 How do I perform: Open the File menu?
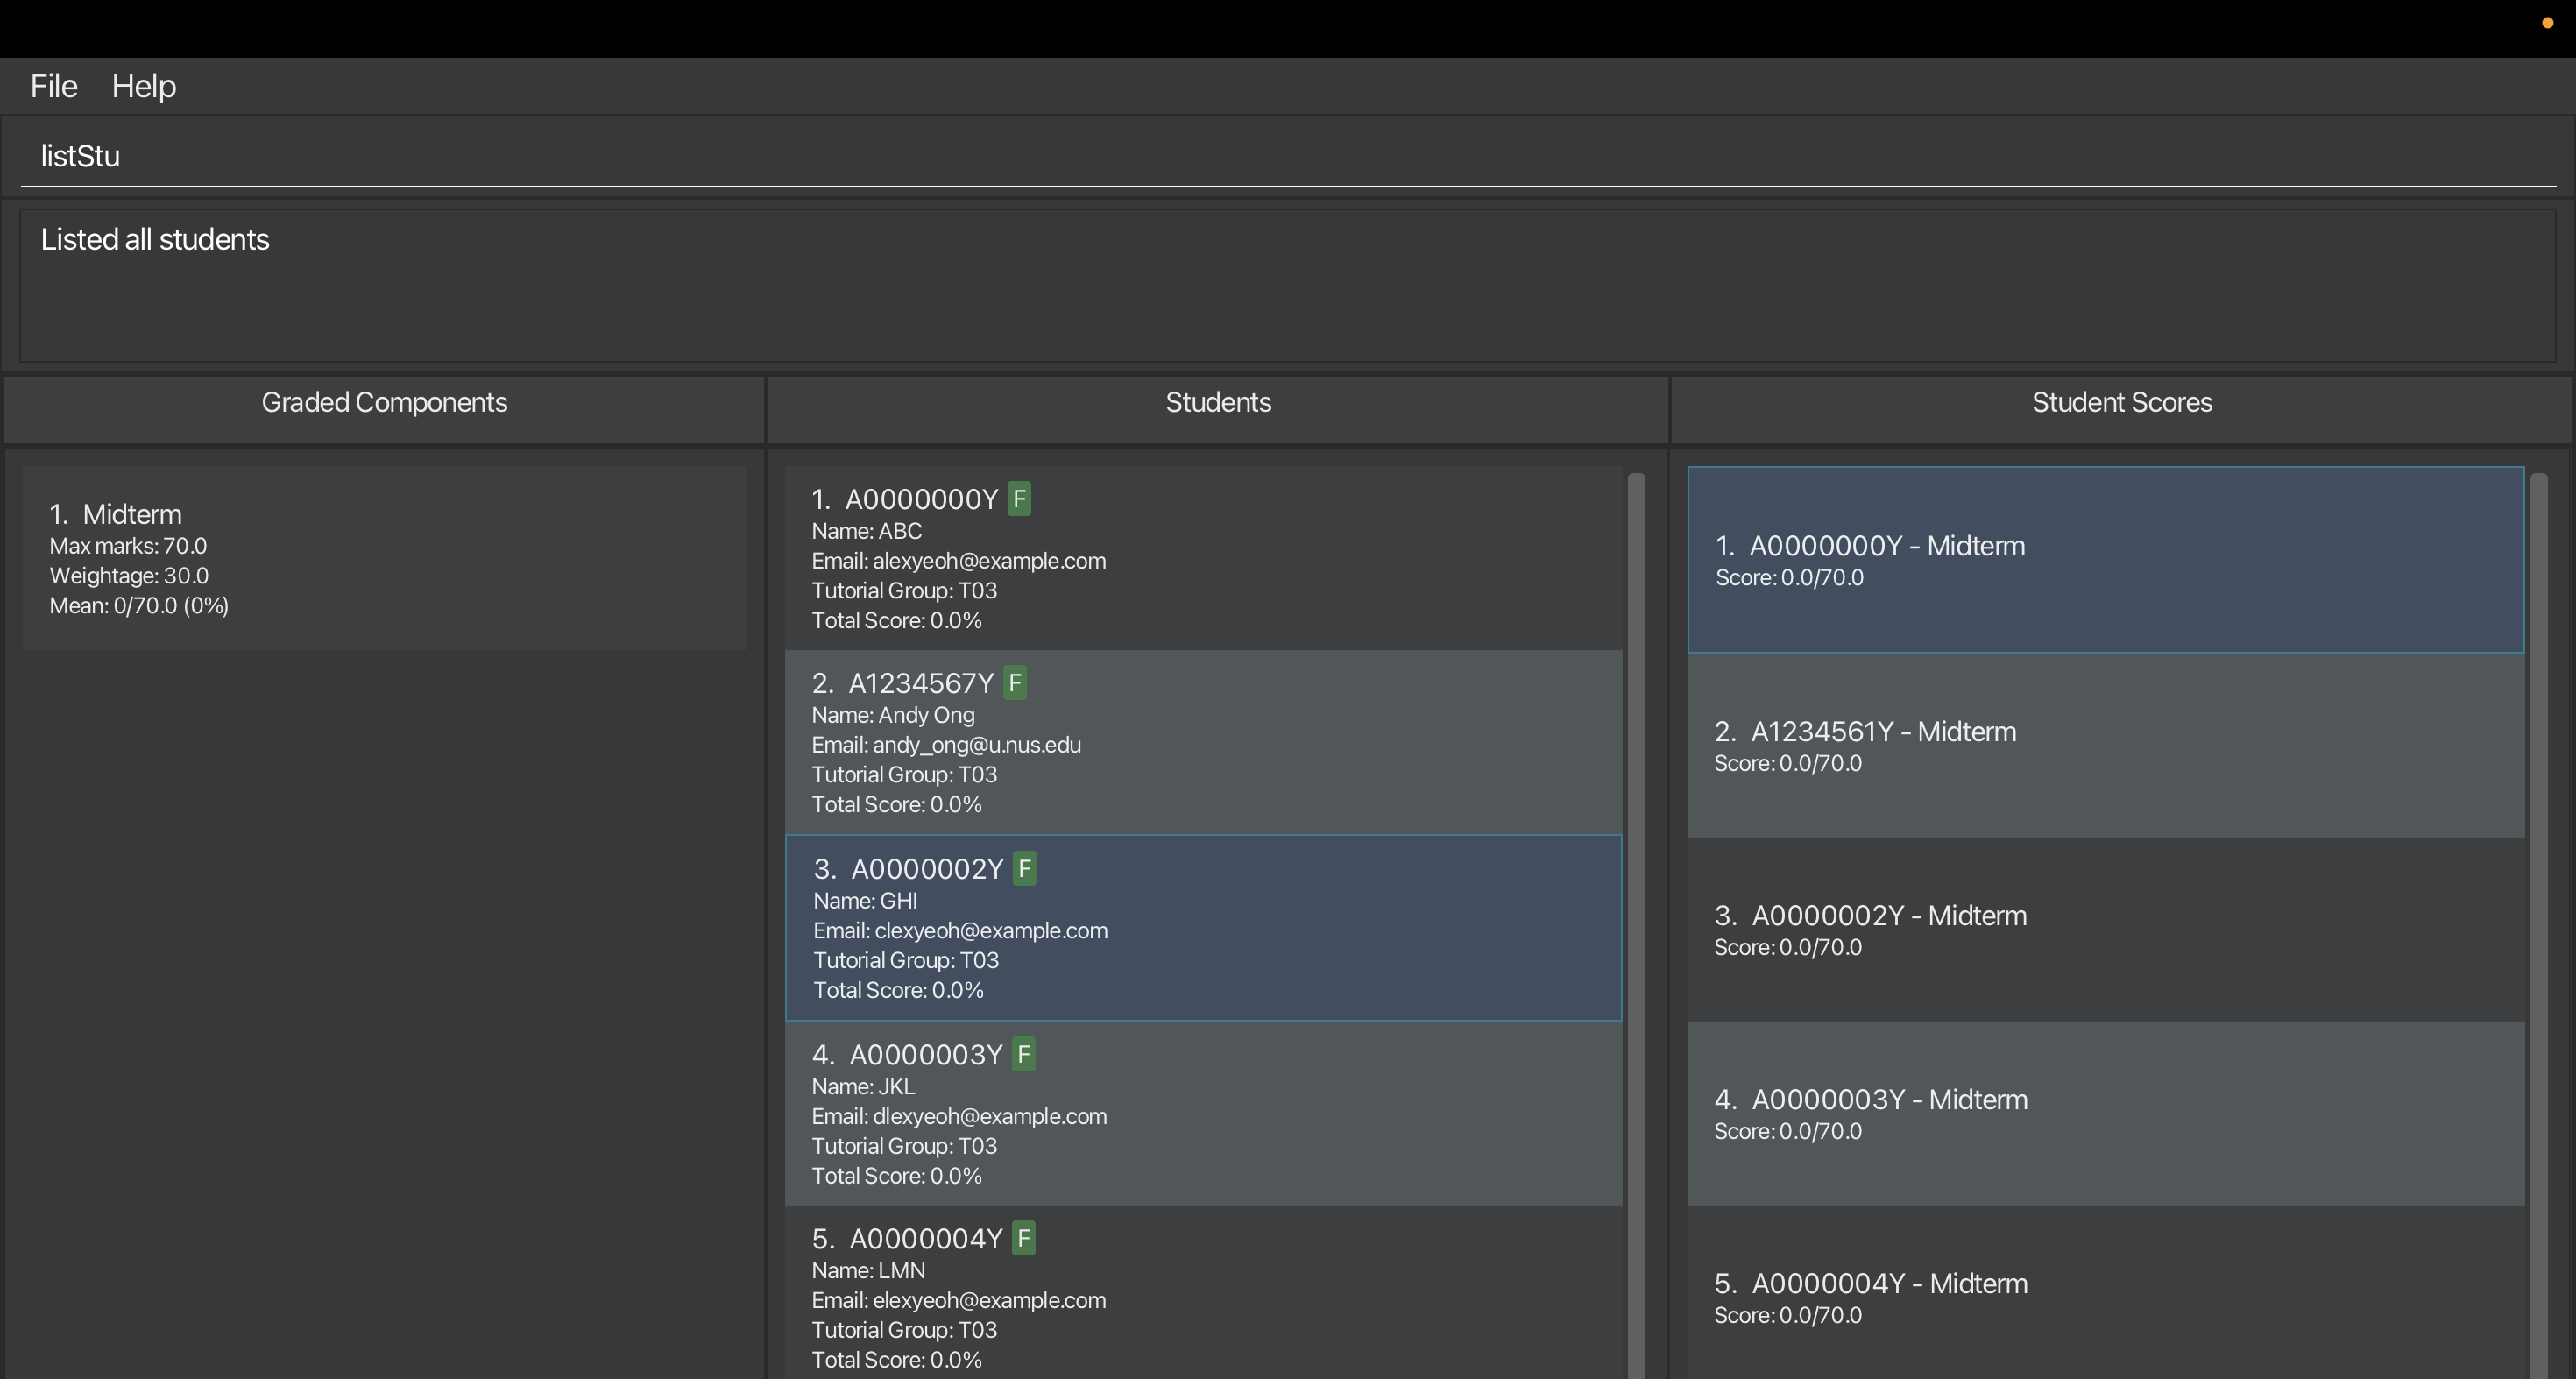[x=54, y=86]
